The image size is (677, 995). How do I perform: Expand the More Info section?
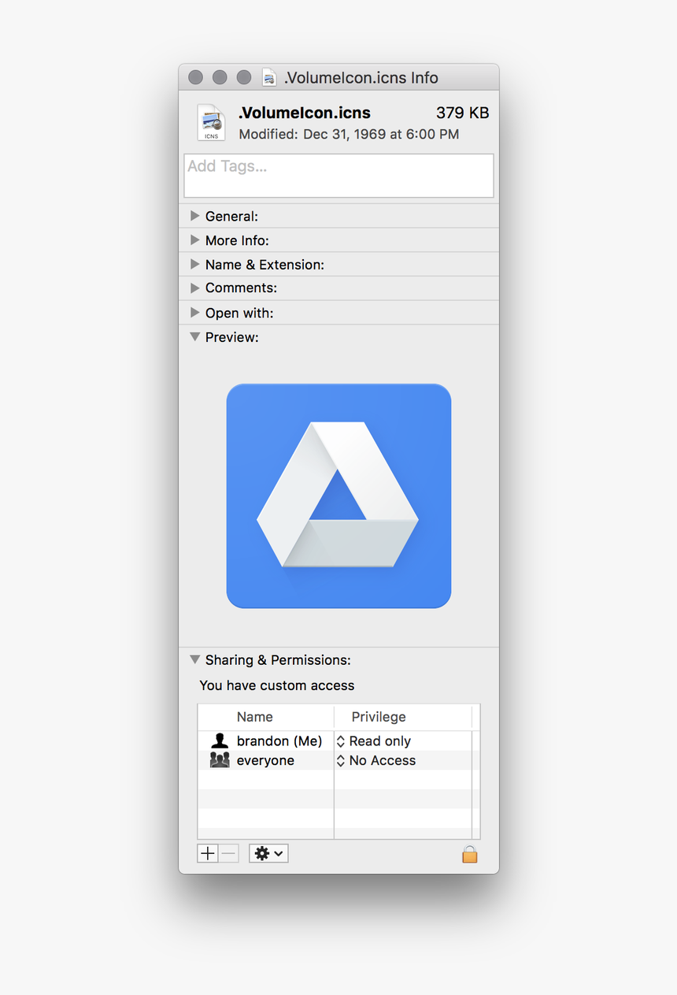coord(194,240)
